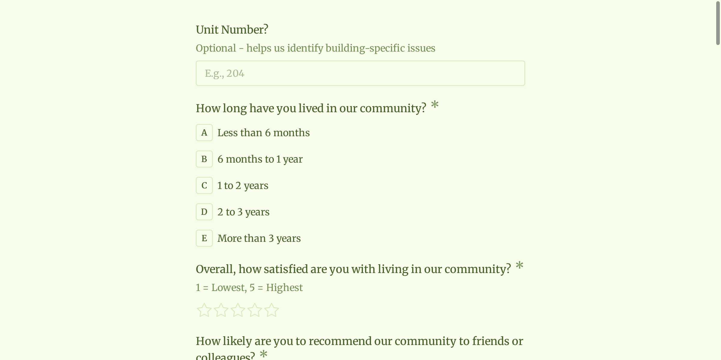The image size is (721, 360).
Task: Choose "2 to 3 years" for residency length
Action: pyautogui.click(x=243, y=211)
